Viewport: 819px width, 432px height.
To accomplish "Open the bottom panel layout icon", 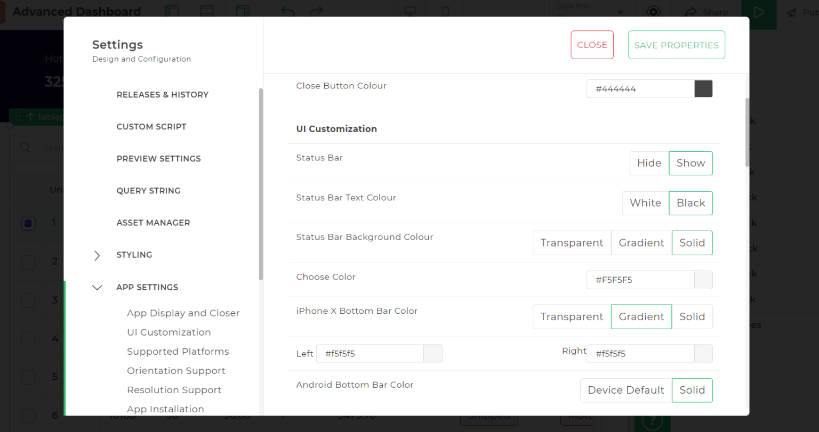I will (207, 11).
